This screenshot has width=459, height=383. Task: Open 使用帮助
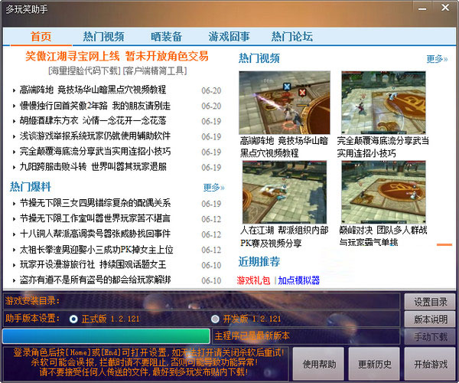[x=319, y=364]
